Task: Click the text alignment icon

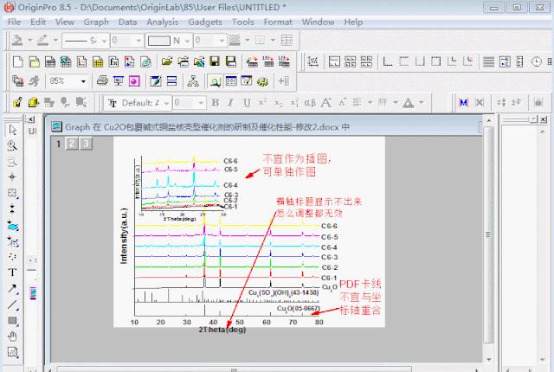Action: (x=358, y=103)
